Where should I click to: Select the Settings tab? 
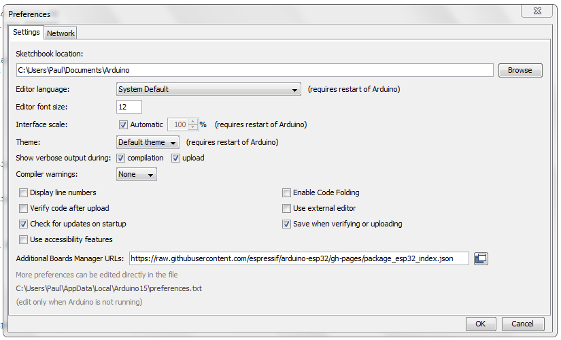(26, 33)
